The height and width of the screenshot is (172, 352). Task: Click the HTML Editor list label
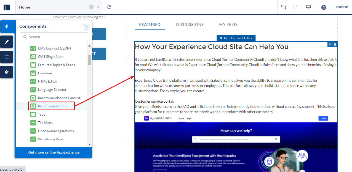[x=47, y=81]
